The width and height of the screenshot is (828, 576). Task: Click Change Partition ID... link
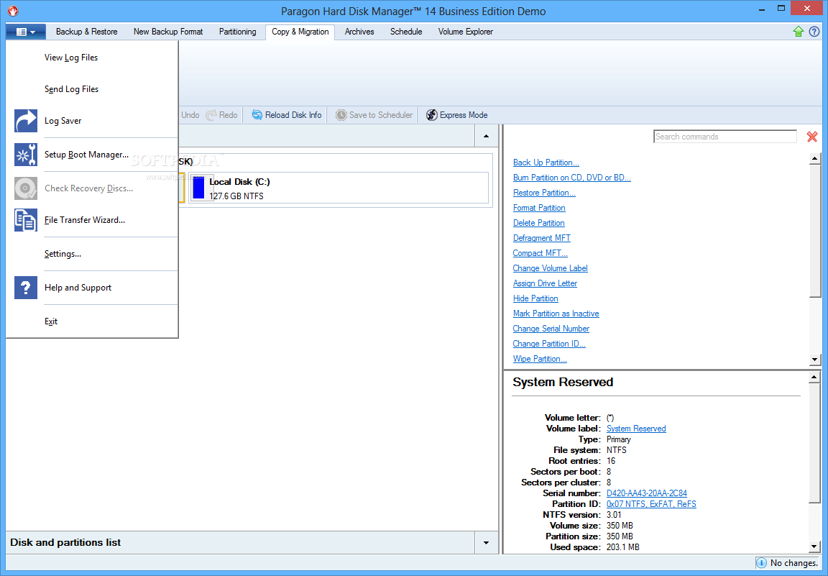[x=549, y=344]
